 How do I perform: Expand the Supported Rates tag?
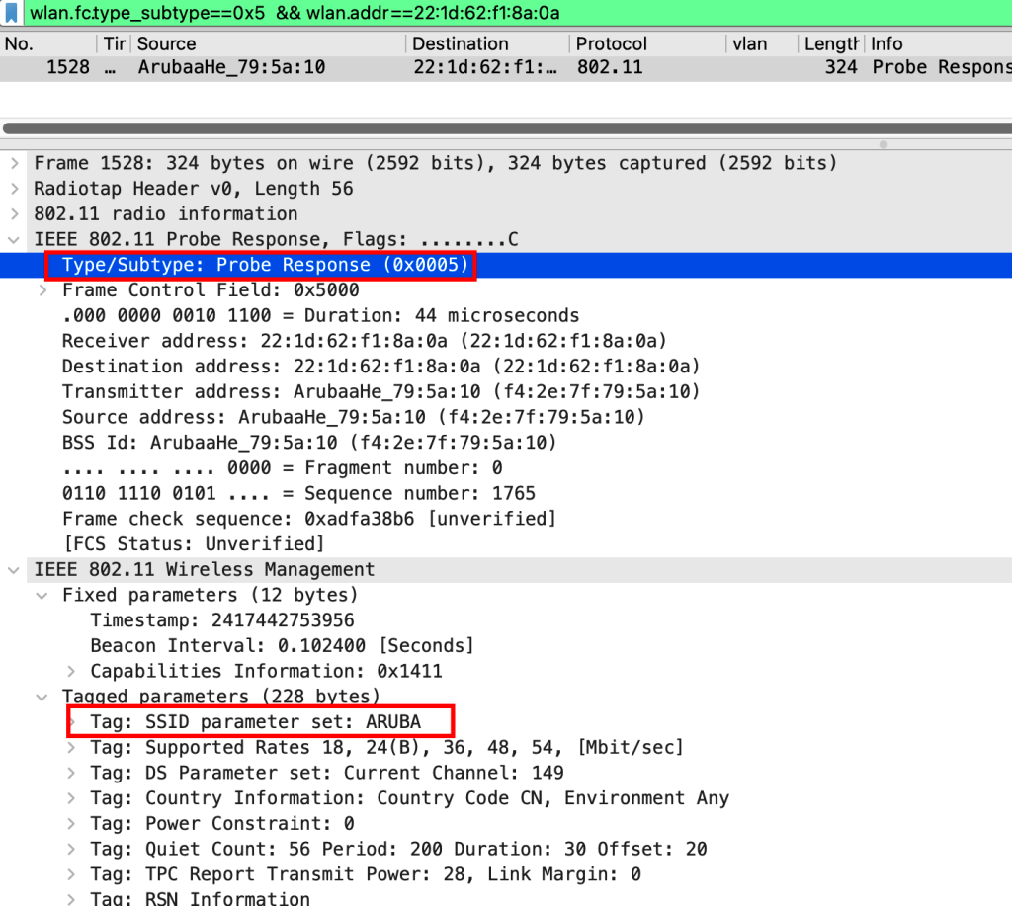71,747
